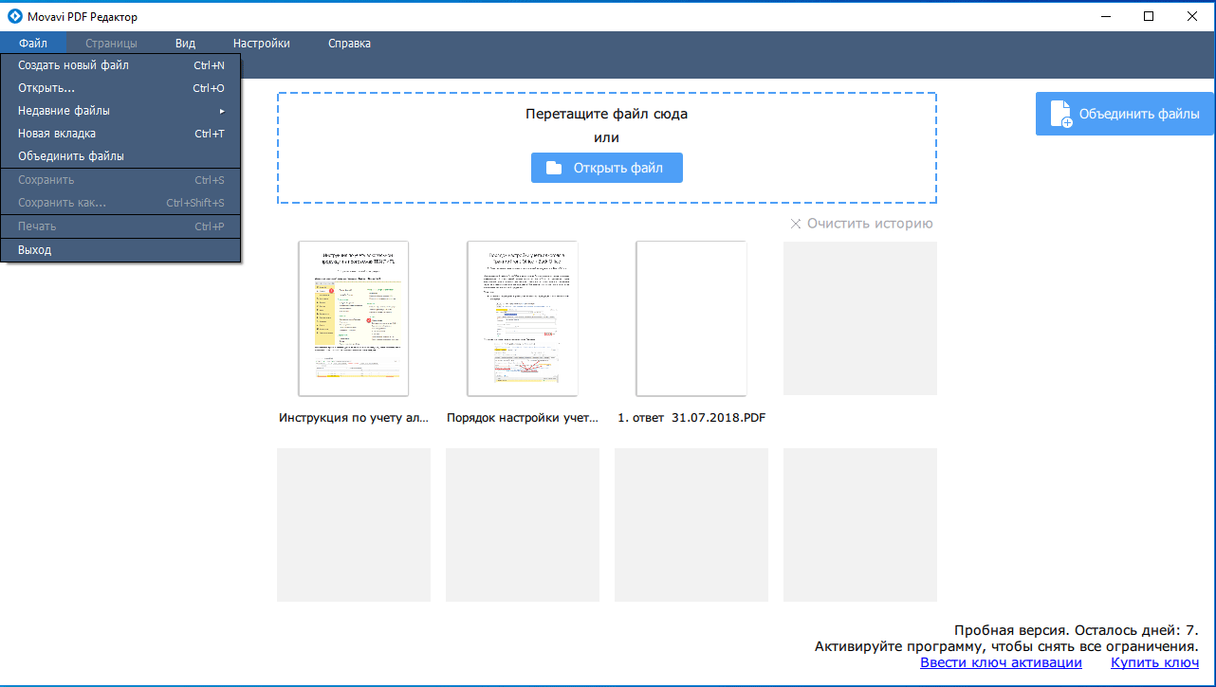
Task: Click the file name 1. ответ 31.07.2018.PDF
Action: point(691,418)
